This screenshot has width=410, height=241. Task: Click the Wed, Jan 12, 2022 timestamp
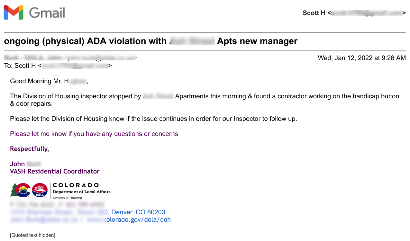[x=361, y=58]
